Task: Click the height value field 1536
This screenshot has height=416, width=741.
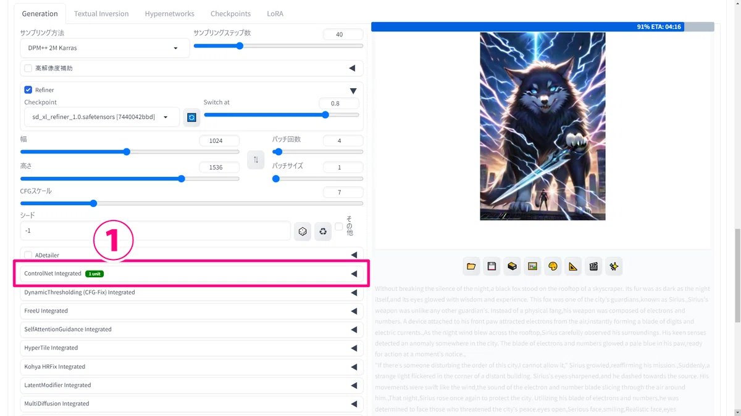Action: click(x=219, y=168)
